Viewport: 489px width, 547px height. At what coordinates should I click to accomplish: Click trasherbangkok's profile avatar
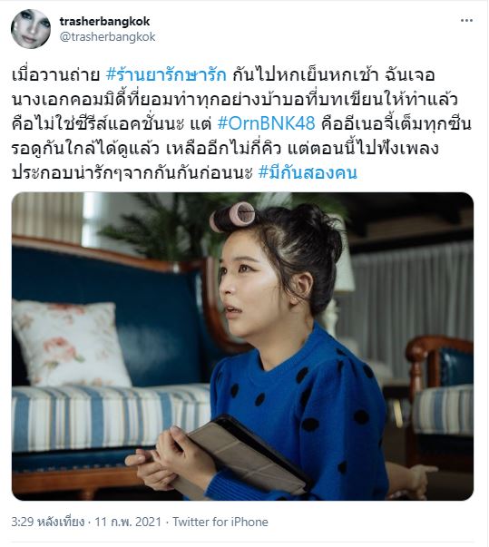(x=31, y=29)
